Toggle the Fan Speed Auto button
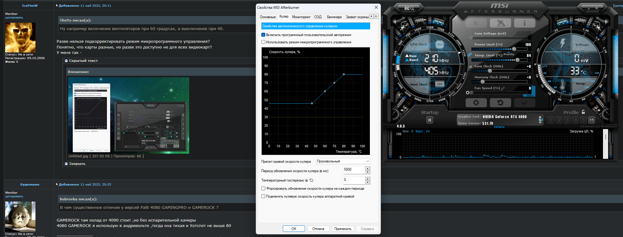This screenshot has width=623, height=237. 530,95
